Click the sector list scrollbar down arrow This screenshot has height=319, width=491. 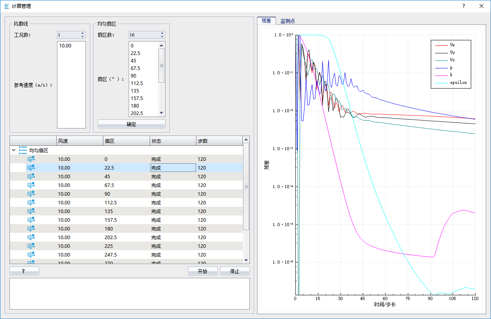pyautogui.click(x=162, y=113)
